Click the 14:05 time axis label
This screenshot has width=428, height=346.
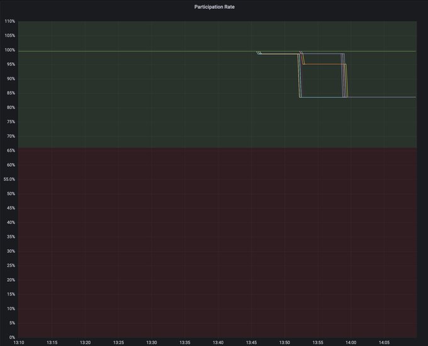click(384, 342)
